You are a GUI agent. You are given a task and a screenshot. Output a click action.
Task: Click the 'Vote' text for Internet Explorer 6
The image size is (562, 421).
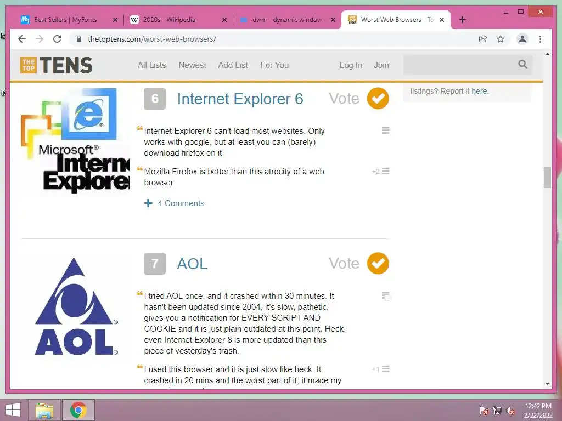(x=344, y=99)
